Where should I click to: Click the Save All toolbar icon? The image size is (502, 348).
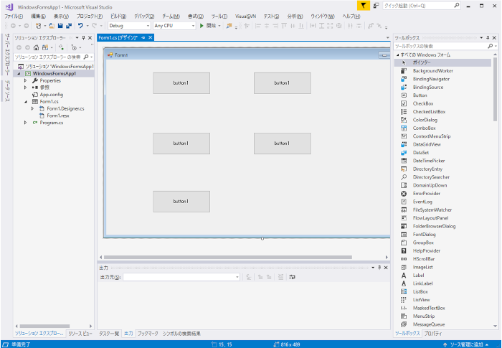tap(68, 26)
